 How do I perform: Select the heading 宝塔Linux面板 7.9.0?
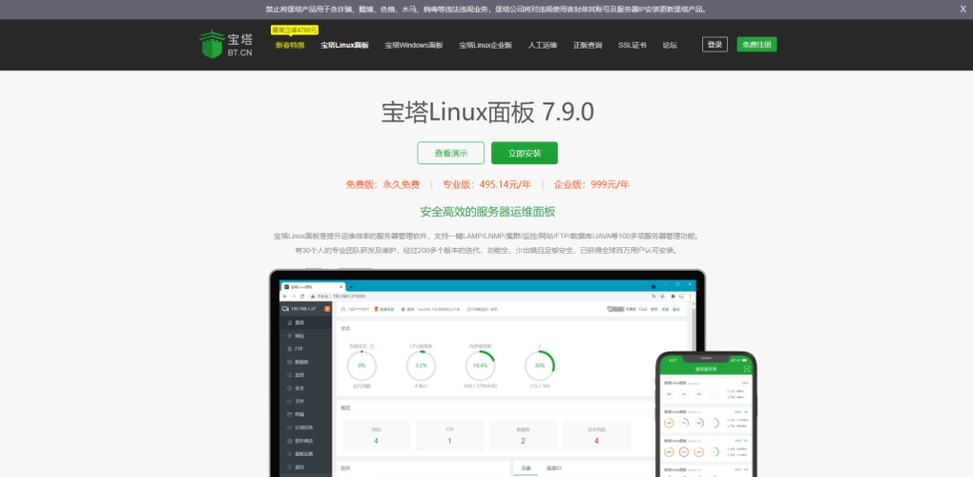coord(487,113)
